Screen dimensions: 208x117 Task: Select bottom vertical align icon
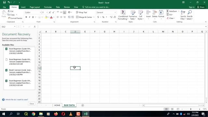pyautogui.click(x=65, y=12)
